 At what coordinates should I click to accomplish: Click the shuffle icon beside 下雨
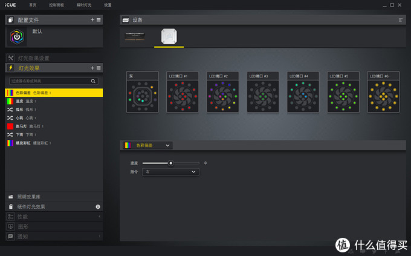(10, 135)
